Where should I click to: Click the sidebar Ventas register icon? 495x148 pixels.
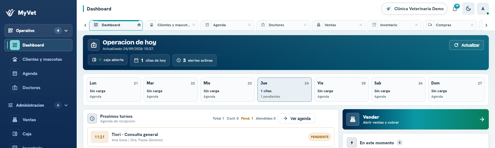coord(15,120)
